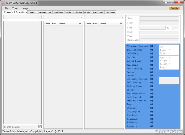The image size is (185, 135).
Task: Switch to the Teams tab
Action: (32, 12)
